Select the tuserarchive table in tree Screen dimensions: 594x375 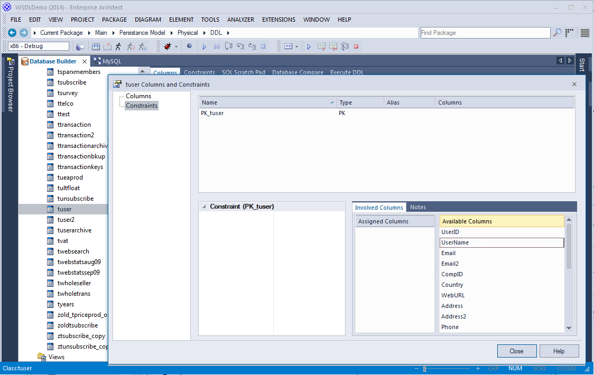click(x=74, y=230)
